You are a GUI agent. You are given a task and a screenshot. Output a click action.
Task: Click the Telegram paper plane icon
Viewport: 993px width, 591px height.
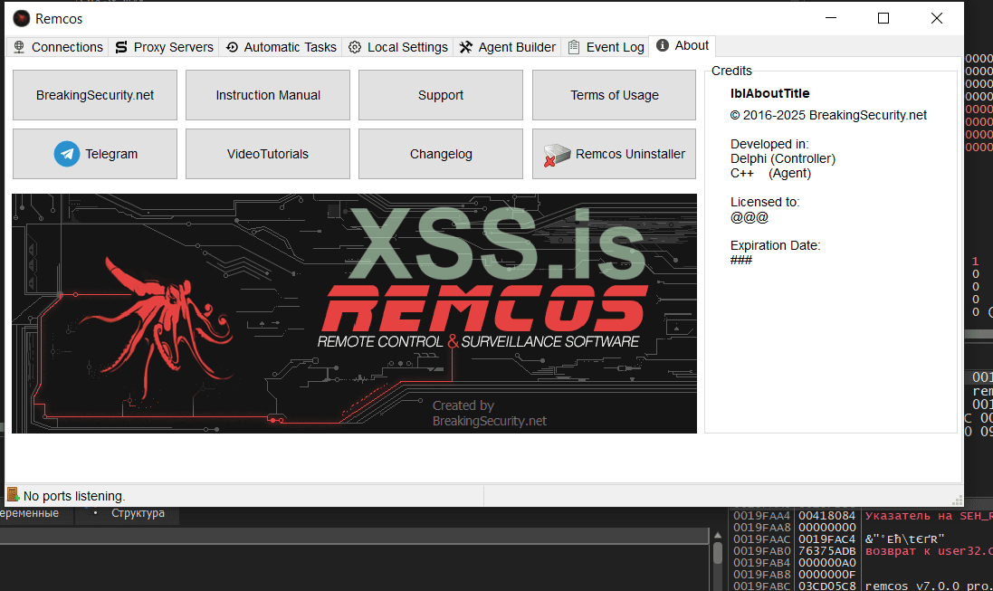coord(67,154)
